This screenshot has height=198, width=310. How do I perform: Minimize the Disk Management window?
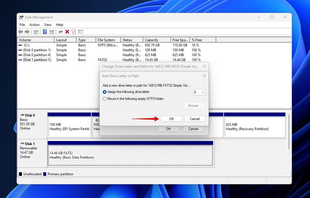pyautogui.click(x=259, y=17)
